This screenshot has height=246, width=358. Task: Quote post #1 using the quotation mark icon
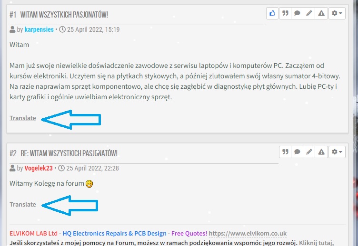(x=285, y=13)
